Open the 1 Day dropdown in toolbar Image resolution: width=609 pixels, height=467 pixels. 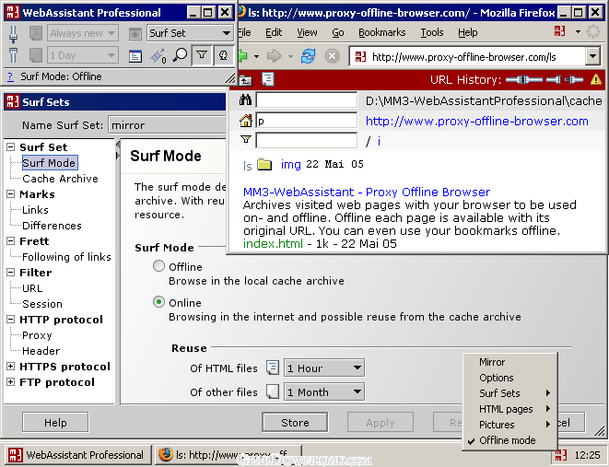[83, 55]
